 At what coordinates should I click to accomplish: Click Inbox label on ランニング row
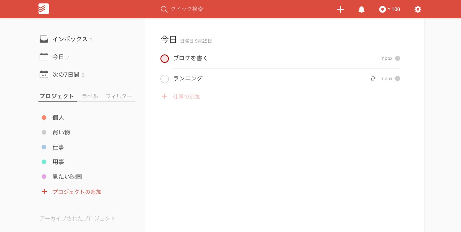[386, 79]
